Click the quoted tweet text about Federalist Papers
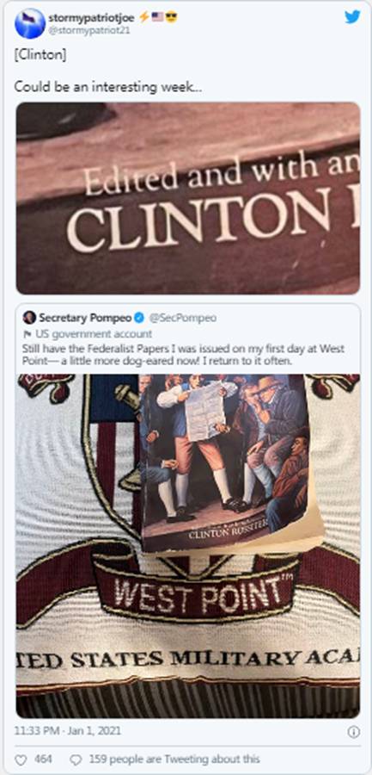 click(183, 355)
